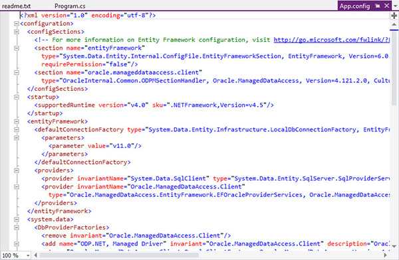Screen dimensions: 399x260
Task: Click the horizontal scrollbar left arrow
Action: tap(36, 255)
